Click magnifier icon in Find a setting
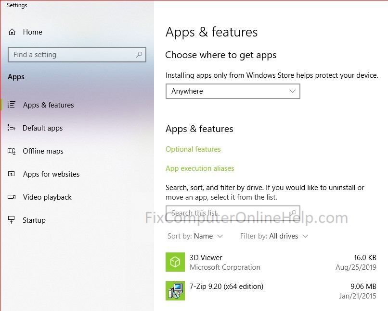 [x=139, y=55]
